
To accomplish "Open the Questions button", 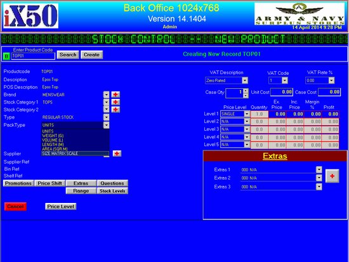I will click(112, 183).
